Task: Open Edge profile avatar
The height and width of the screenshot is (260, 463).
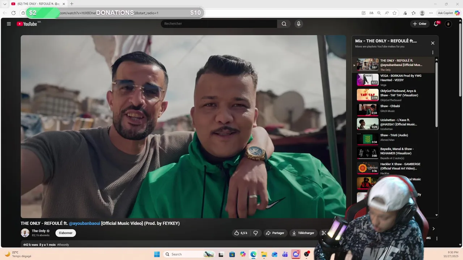Action: tap(422, 13)
